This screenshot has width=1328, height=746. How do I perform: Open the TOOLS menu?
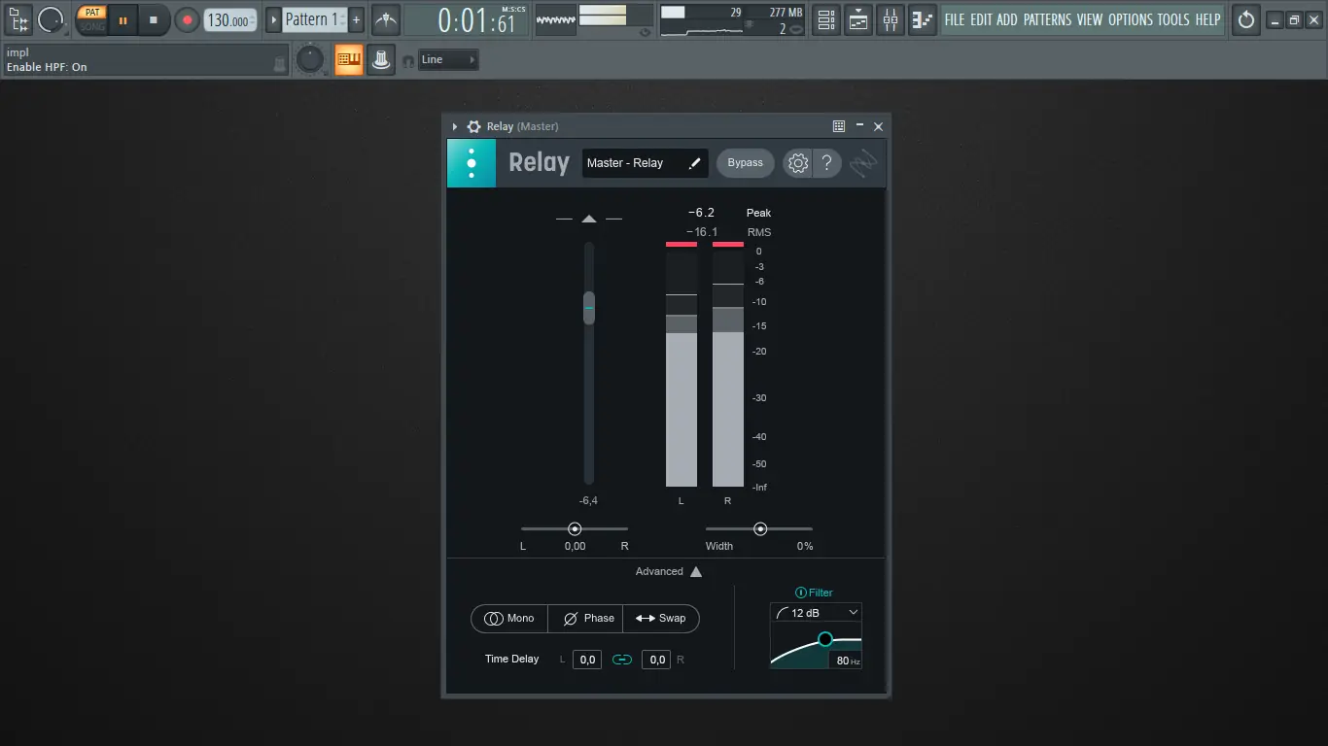(x=1173, y=19)
